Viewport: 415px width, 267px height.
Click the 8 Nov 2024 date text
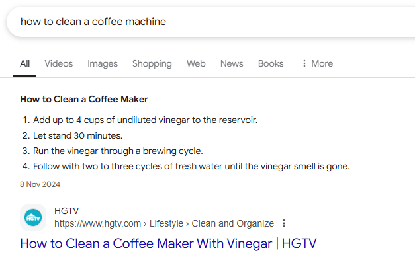point(40,184)
